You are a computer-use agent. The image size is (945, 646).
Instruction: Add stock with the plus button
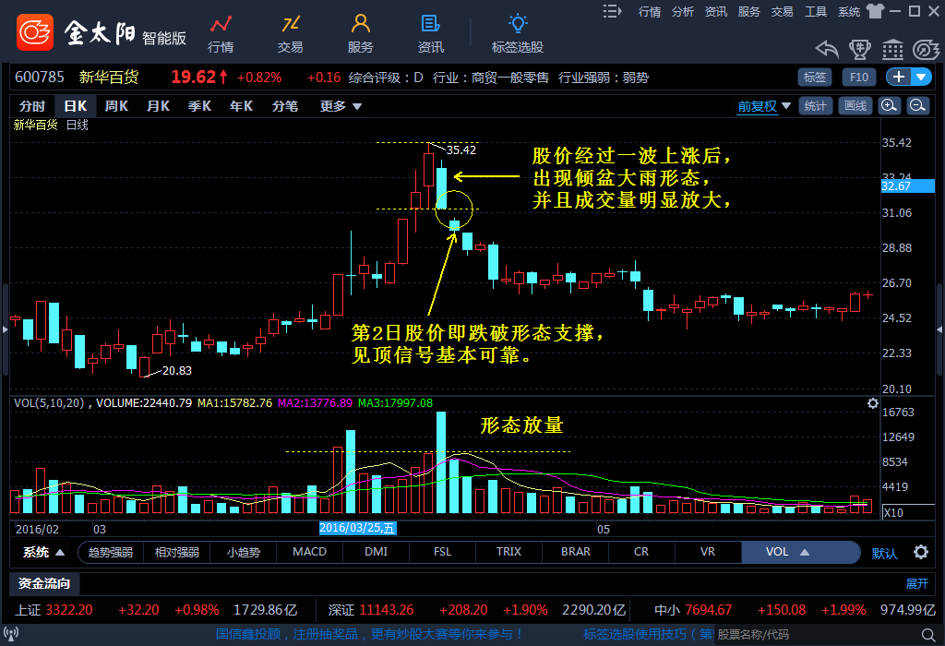898,78
